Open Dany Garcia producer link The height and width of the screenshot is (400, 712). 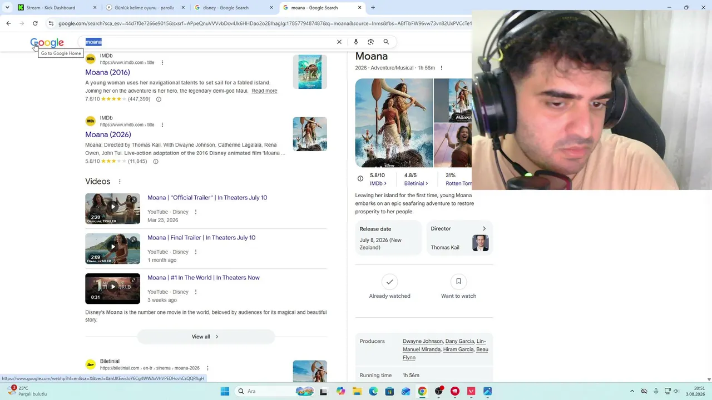pyautogui.click(x=459, y=342)
